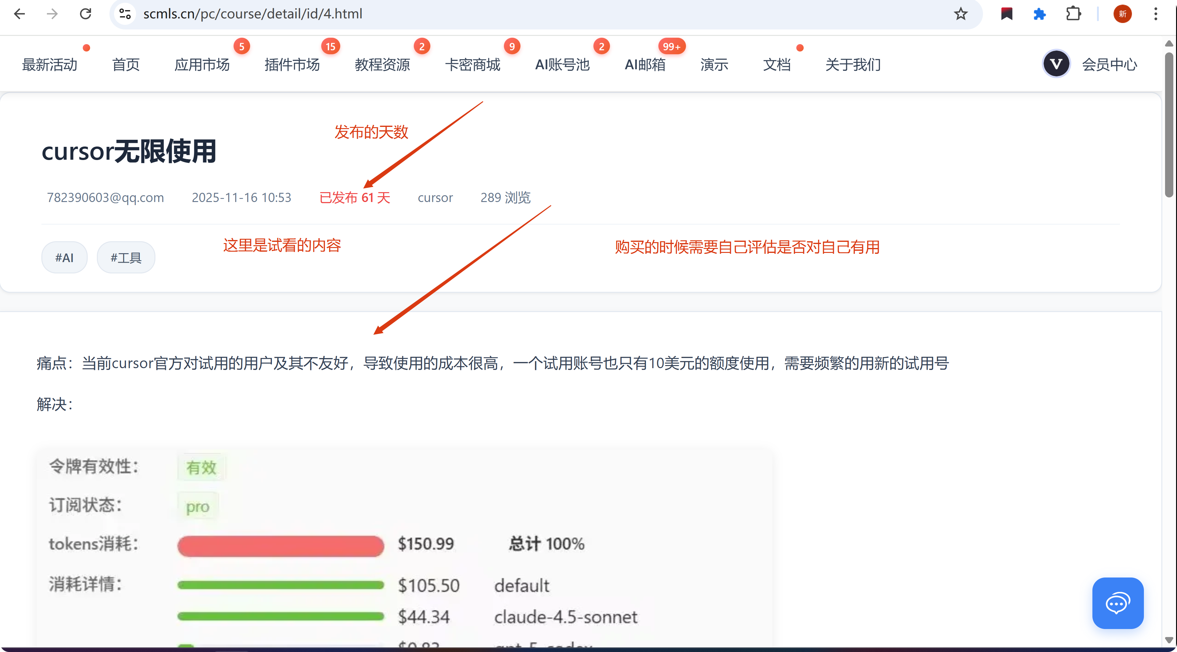
Task: Navigate to 卡密商城 page
Action: click(x=472, y=64)
